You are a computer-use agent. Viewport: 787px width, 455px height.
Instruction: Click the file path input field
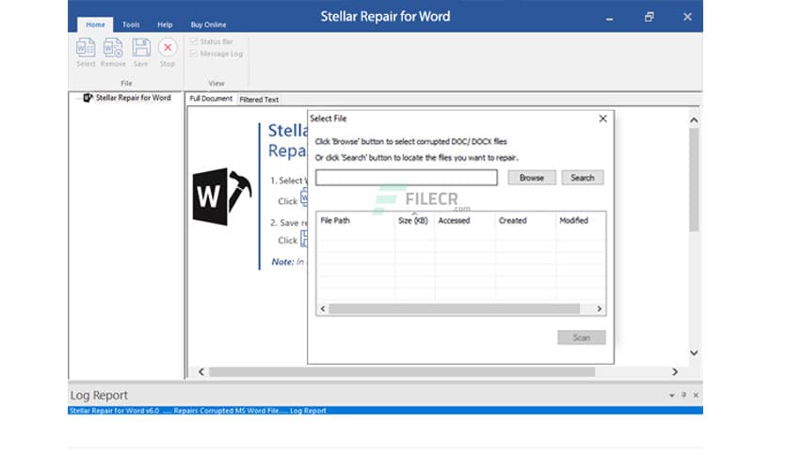[x=407, y=178]
